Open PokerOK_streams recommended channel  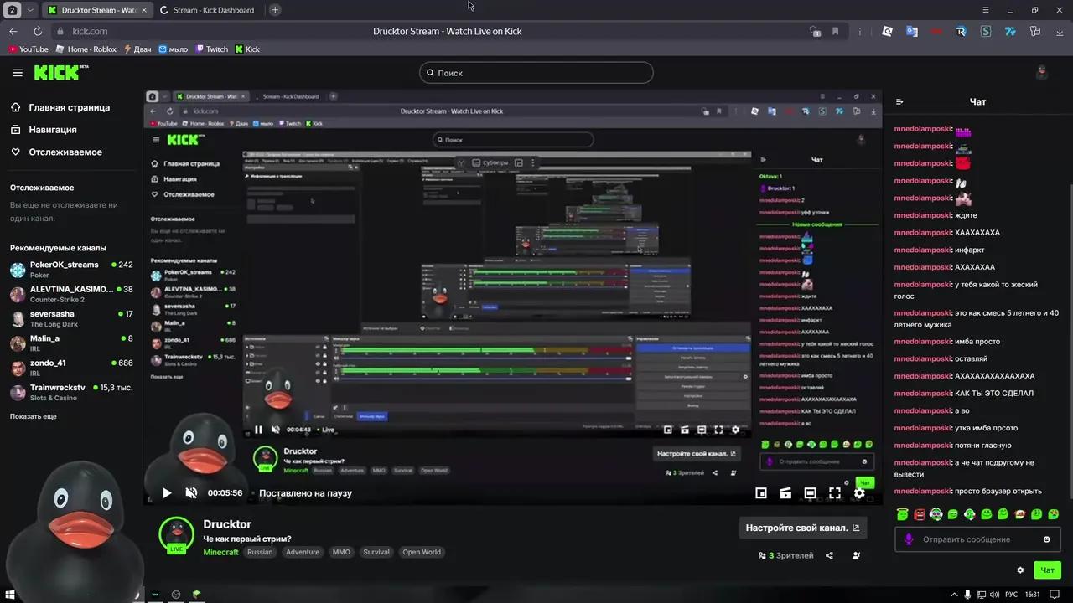[x=71, y=270]
